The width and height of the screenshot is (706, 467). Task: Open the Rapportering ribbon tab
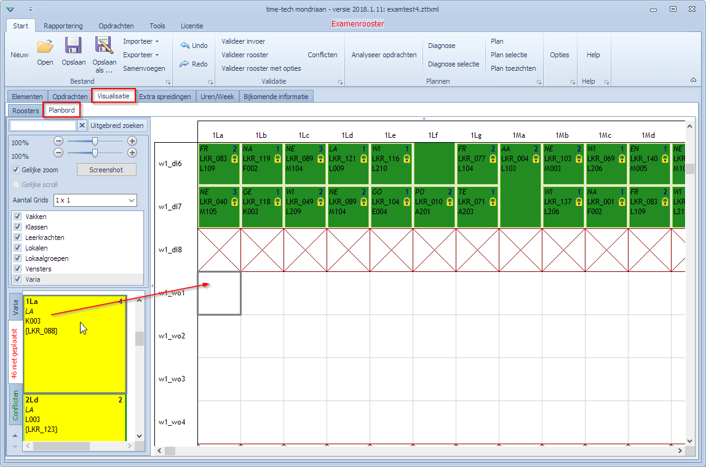click(63, 26)
